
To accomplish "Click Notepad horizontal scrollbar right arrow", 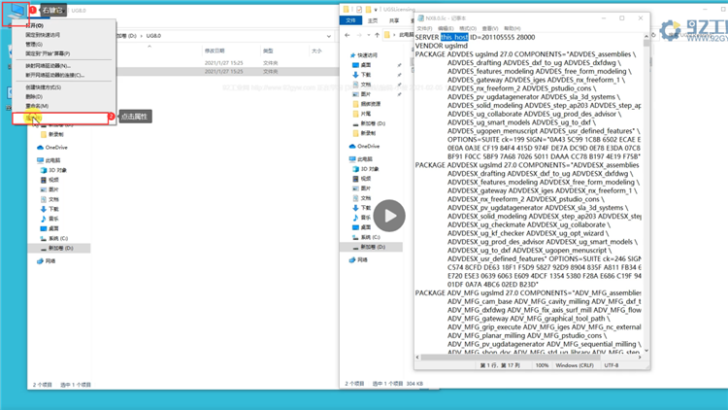I will coord(641,358).
